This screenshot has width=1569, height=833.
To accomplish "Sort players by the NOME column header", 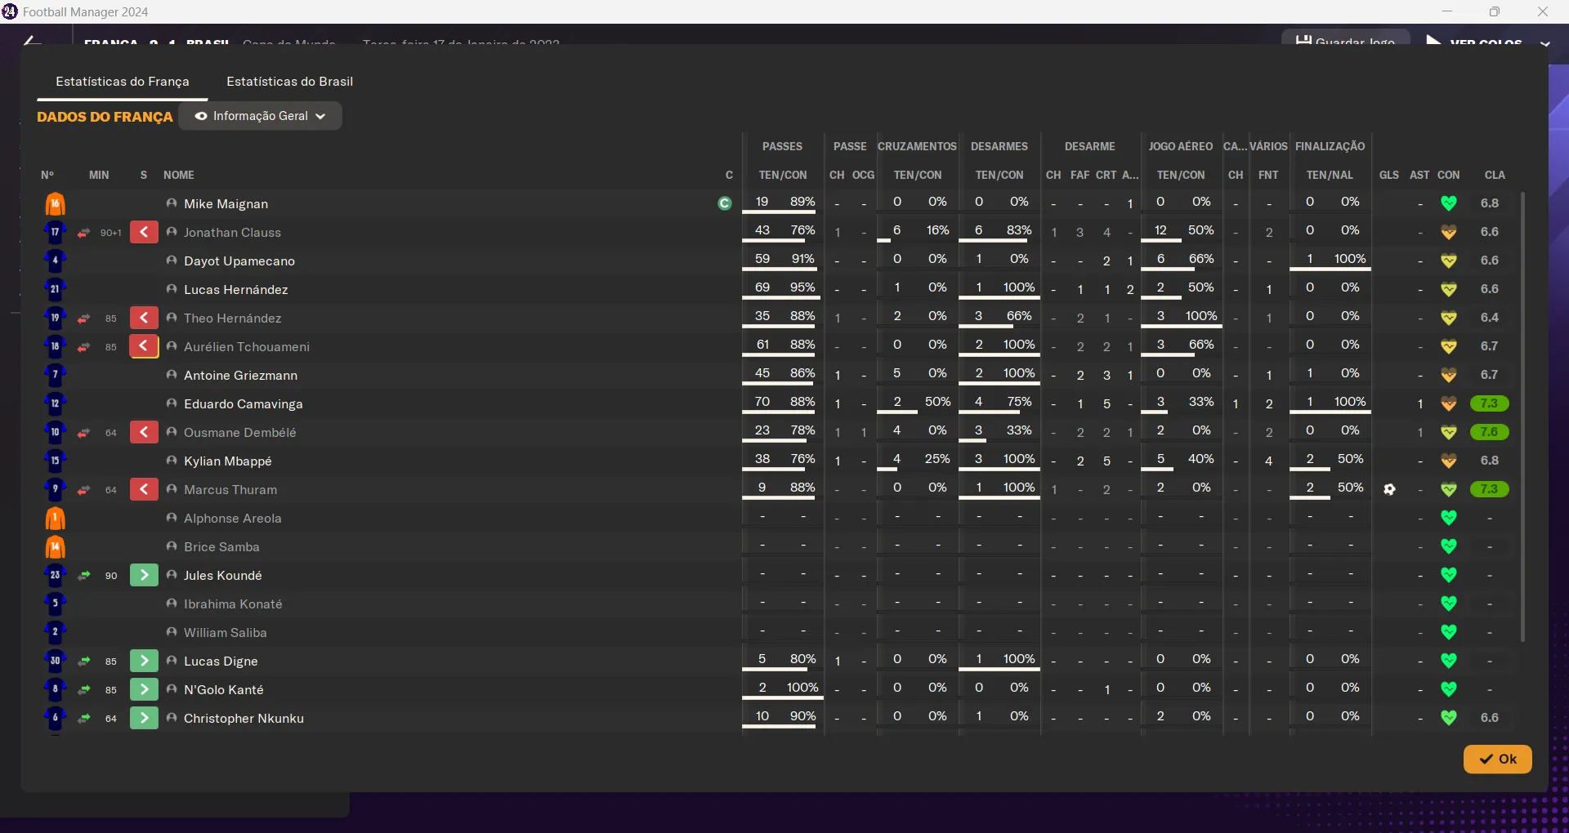I will pyautogui.click(x=178, y=175).
